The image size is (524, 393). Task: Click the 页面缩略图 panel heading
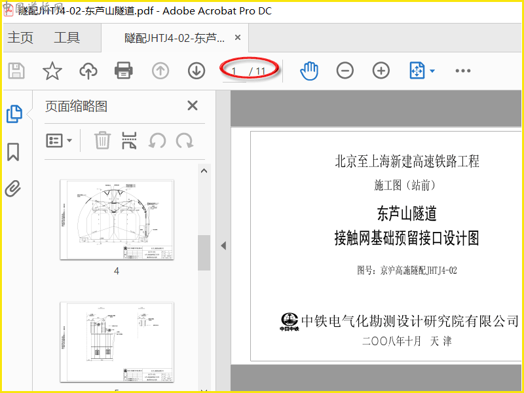point(76,106)
